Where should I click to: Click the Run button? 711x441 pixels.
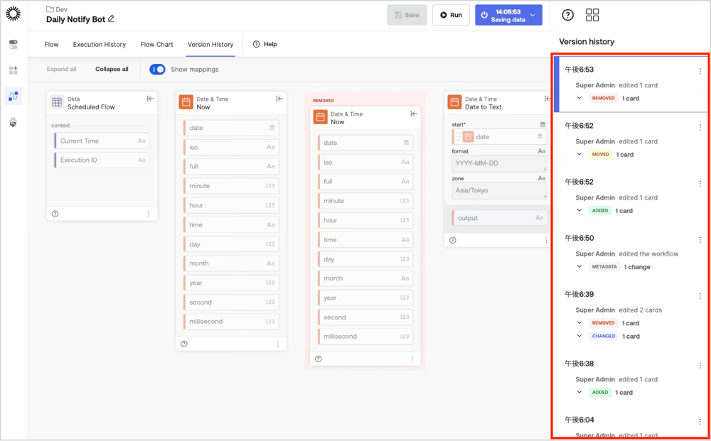point(451,15)
